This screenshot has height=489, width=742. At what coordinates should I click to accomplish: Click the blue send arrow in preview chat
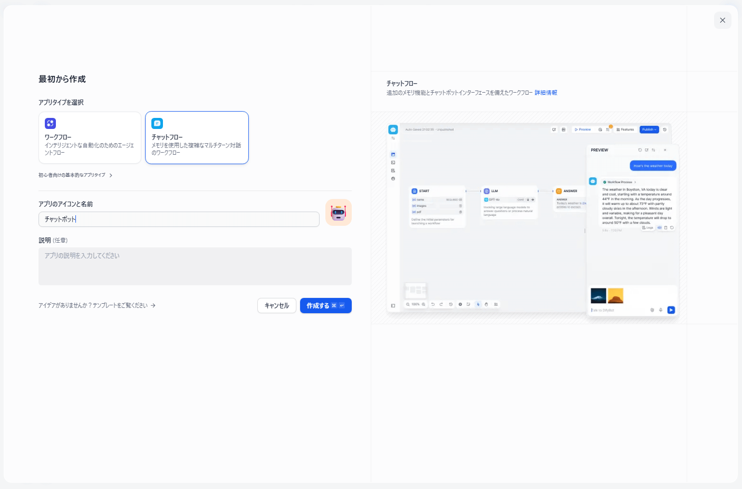coord(671,310)
